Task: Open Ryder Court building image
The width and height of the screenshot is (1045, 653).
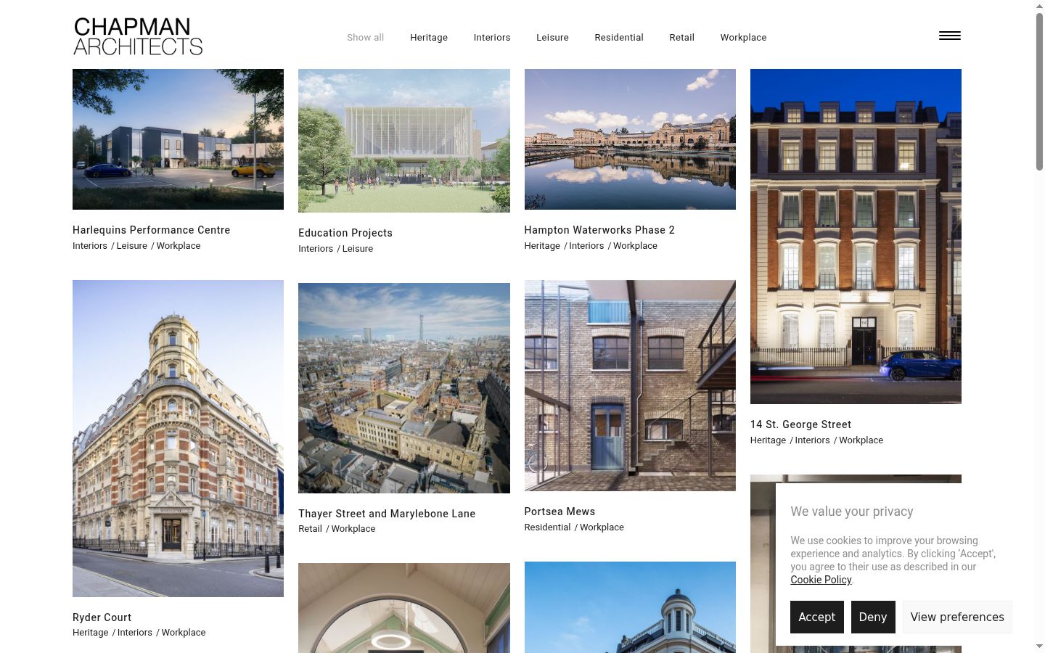Action: coord(178,438)
